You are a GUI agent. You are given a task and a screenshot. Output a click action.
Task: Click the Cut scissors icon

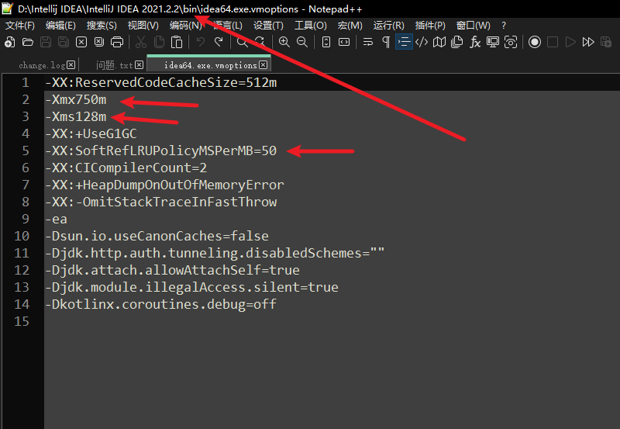pos(141,42)
